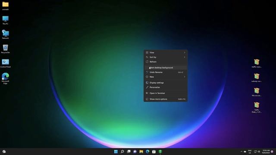Open the volume tray icon
Viewport: 276px width, 155px height.
coord(259,152)
